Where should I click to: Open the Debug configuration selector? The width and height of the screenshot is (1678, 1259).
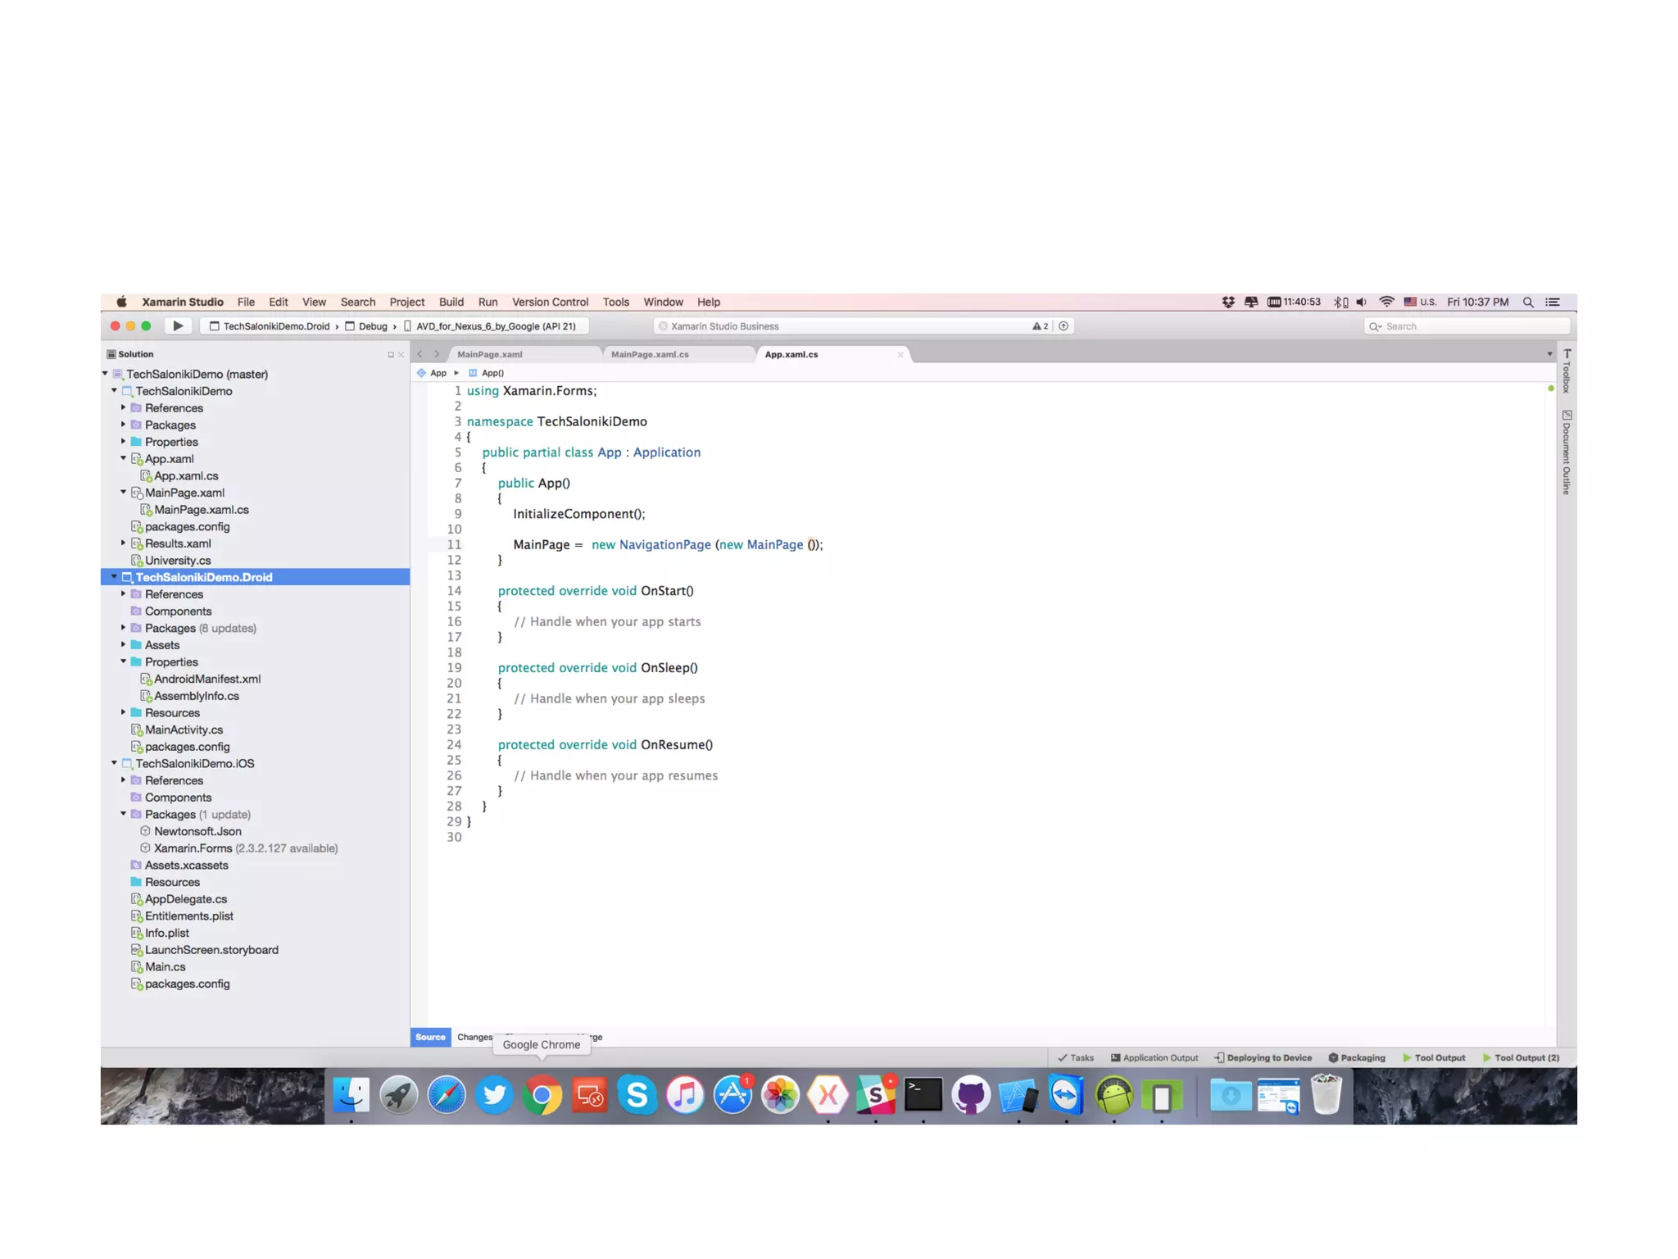coord(373,326)
